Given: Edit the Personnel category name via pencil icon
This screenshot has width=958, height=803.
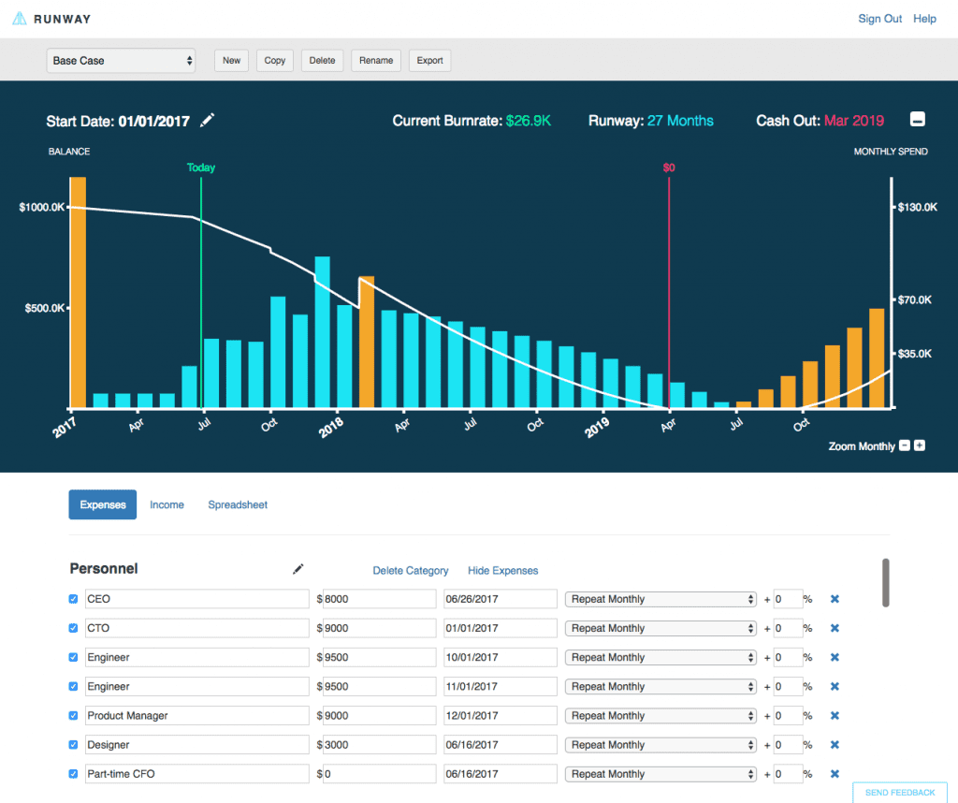Looking at the screenshot, I should (298, 569).
